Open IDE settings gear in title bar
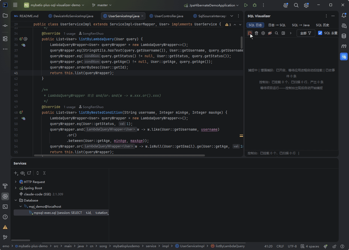The image size is (349, 250). click(x=306, y=5)
